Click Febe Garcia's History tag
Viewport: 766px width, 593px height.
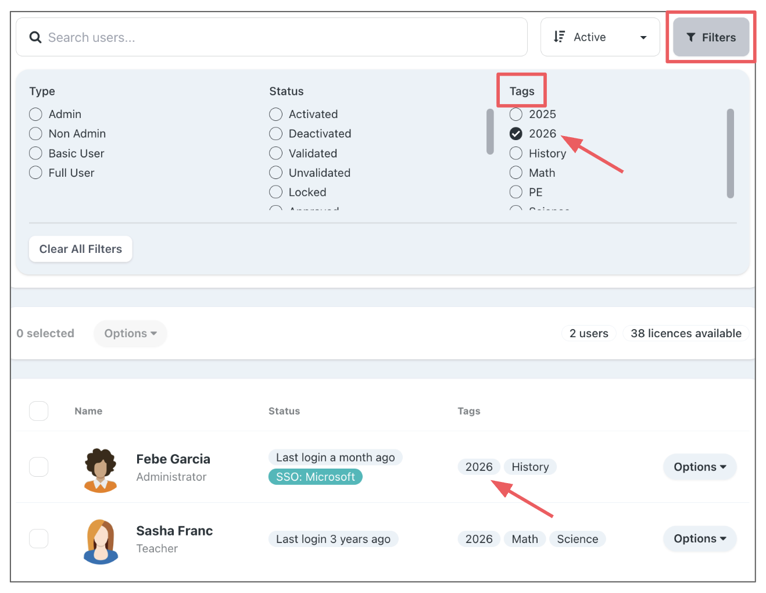[x=530, y=467]
